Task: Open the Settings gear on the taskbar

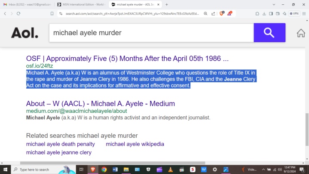Action: click(215, 169)
